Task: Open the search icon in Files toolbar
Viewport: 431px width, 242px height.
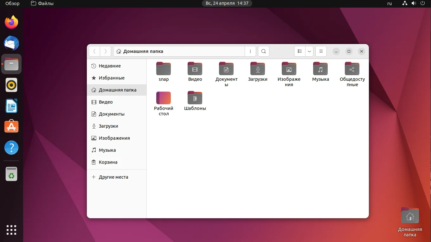Action: (x=263, y=51)
